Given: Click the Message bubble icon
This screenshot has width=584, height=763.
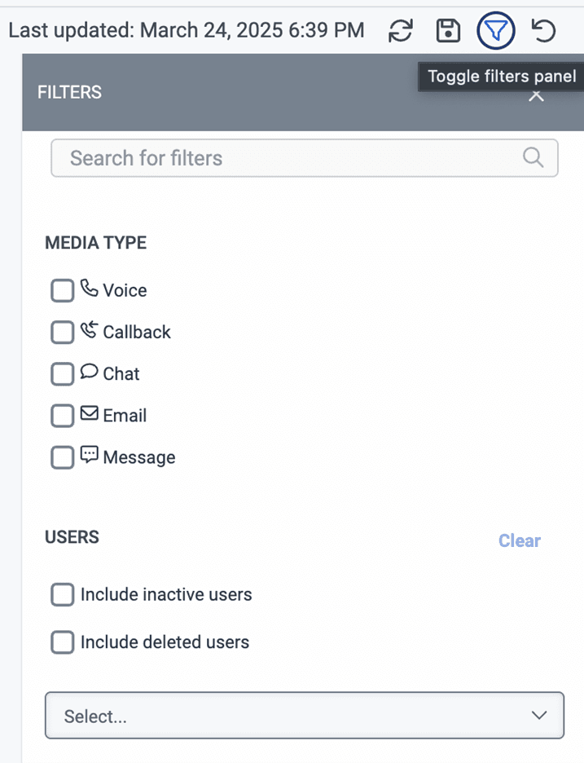Looking at the screenshot, I should pos(90,456).
